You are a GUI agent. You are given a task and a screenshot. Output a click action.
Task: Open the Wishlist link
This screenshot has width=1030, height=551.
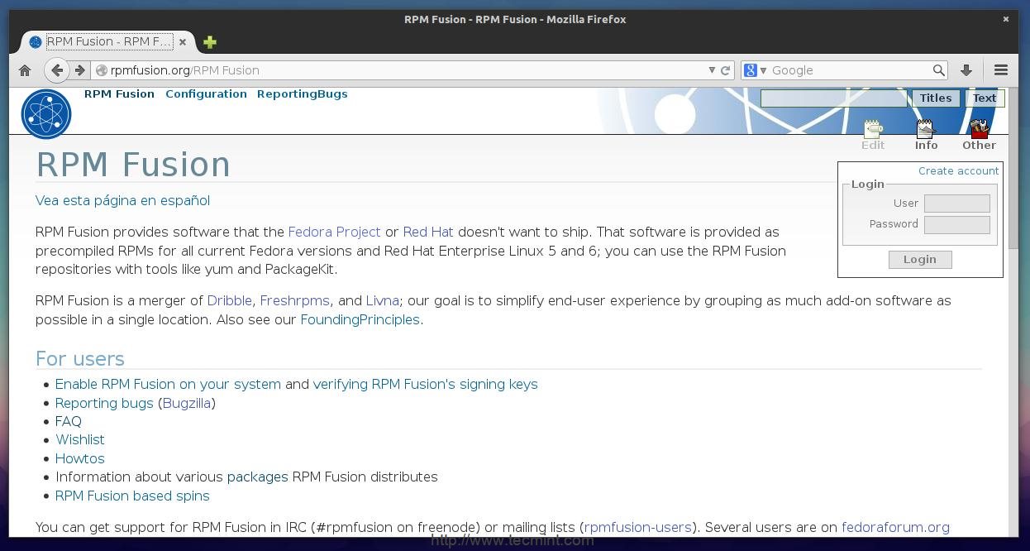click(x=79, y=439)
